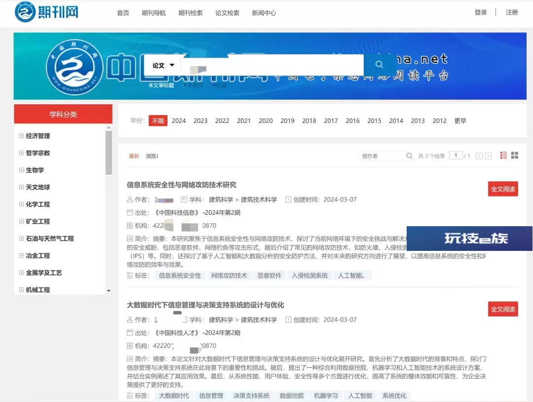Go to next results page arrow
Screen dimensions: 533x402
488,156
